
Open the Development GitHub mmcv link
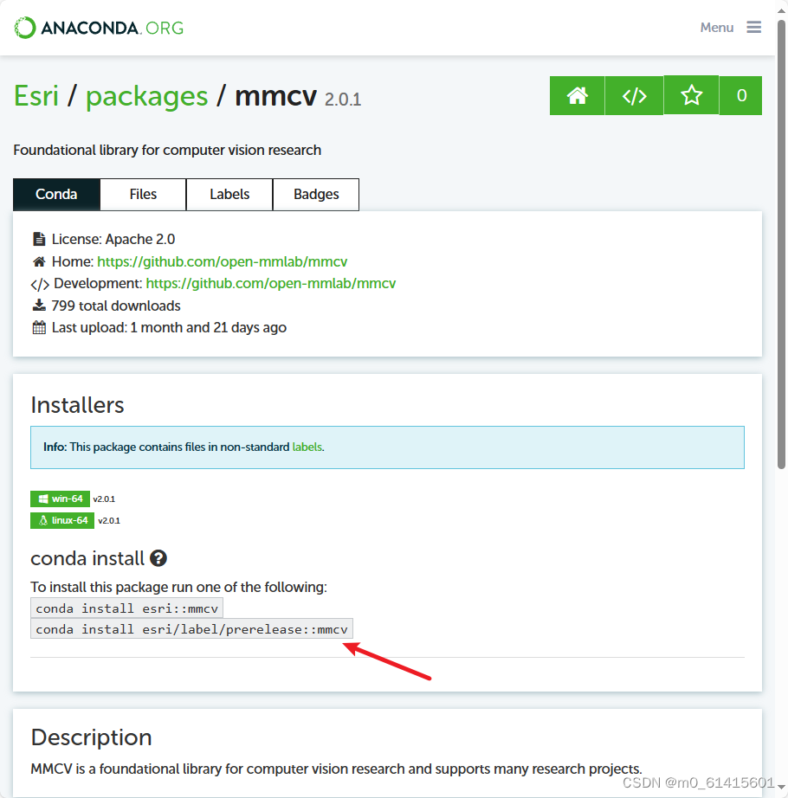271,284
